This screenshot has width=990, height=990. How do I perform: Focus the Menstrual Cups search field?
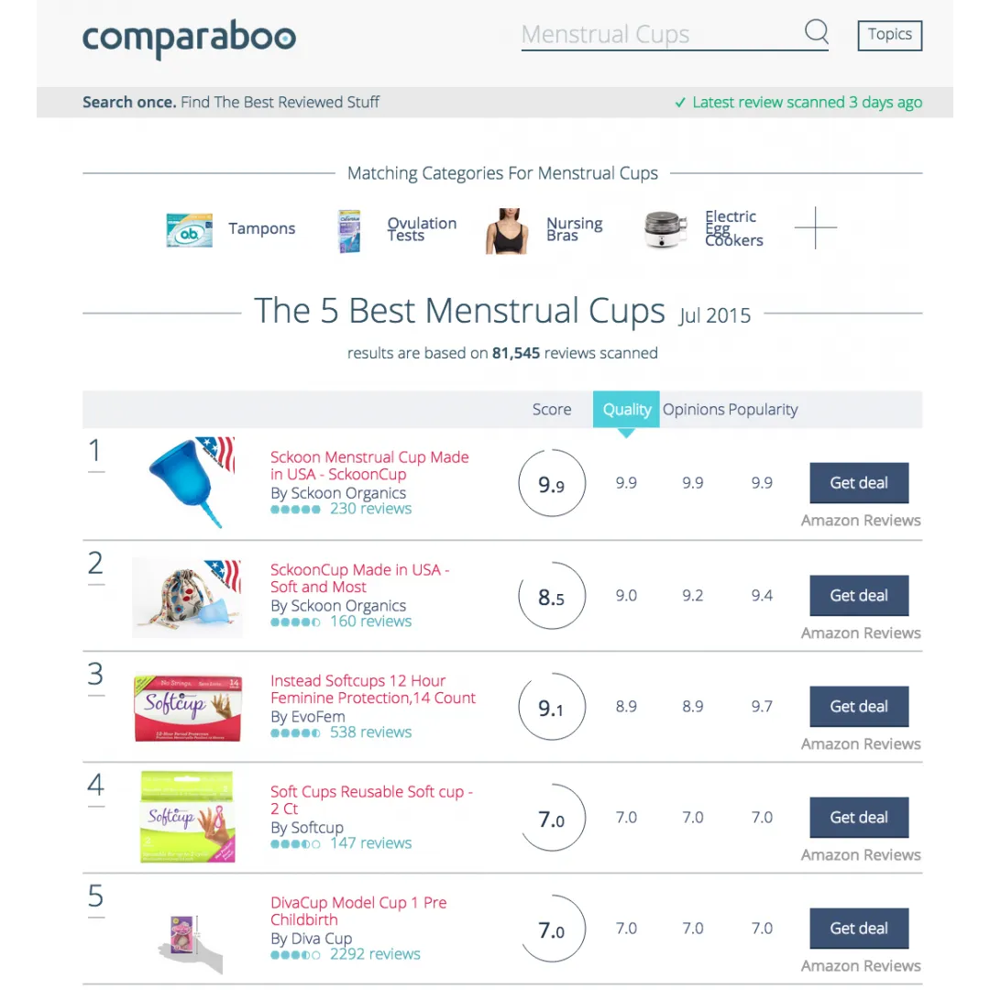[x=660, y=35]
